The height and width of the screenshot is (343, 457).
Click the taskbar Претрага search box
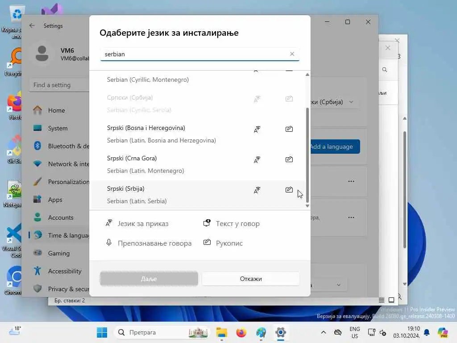click(162, 332)
